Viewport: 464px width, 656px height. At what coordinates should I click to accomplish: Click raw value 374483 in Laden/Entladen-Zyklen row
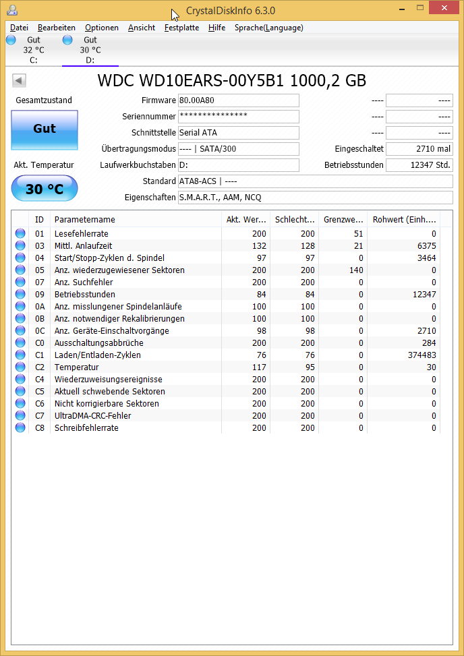(x=422, y=355)
